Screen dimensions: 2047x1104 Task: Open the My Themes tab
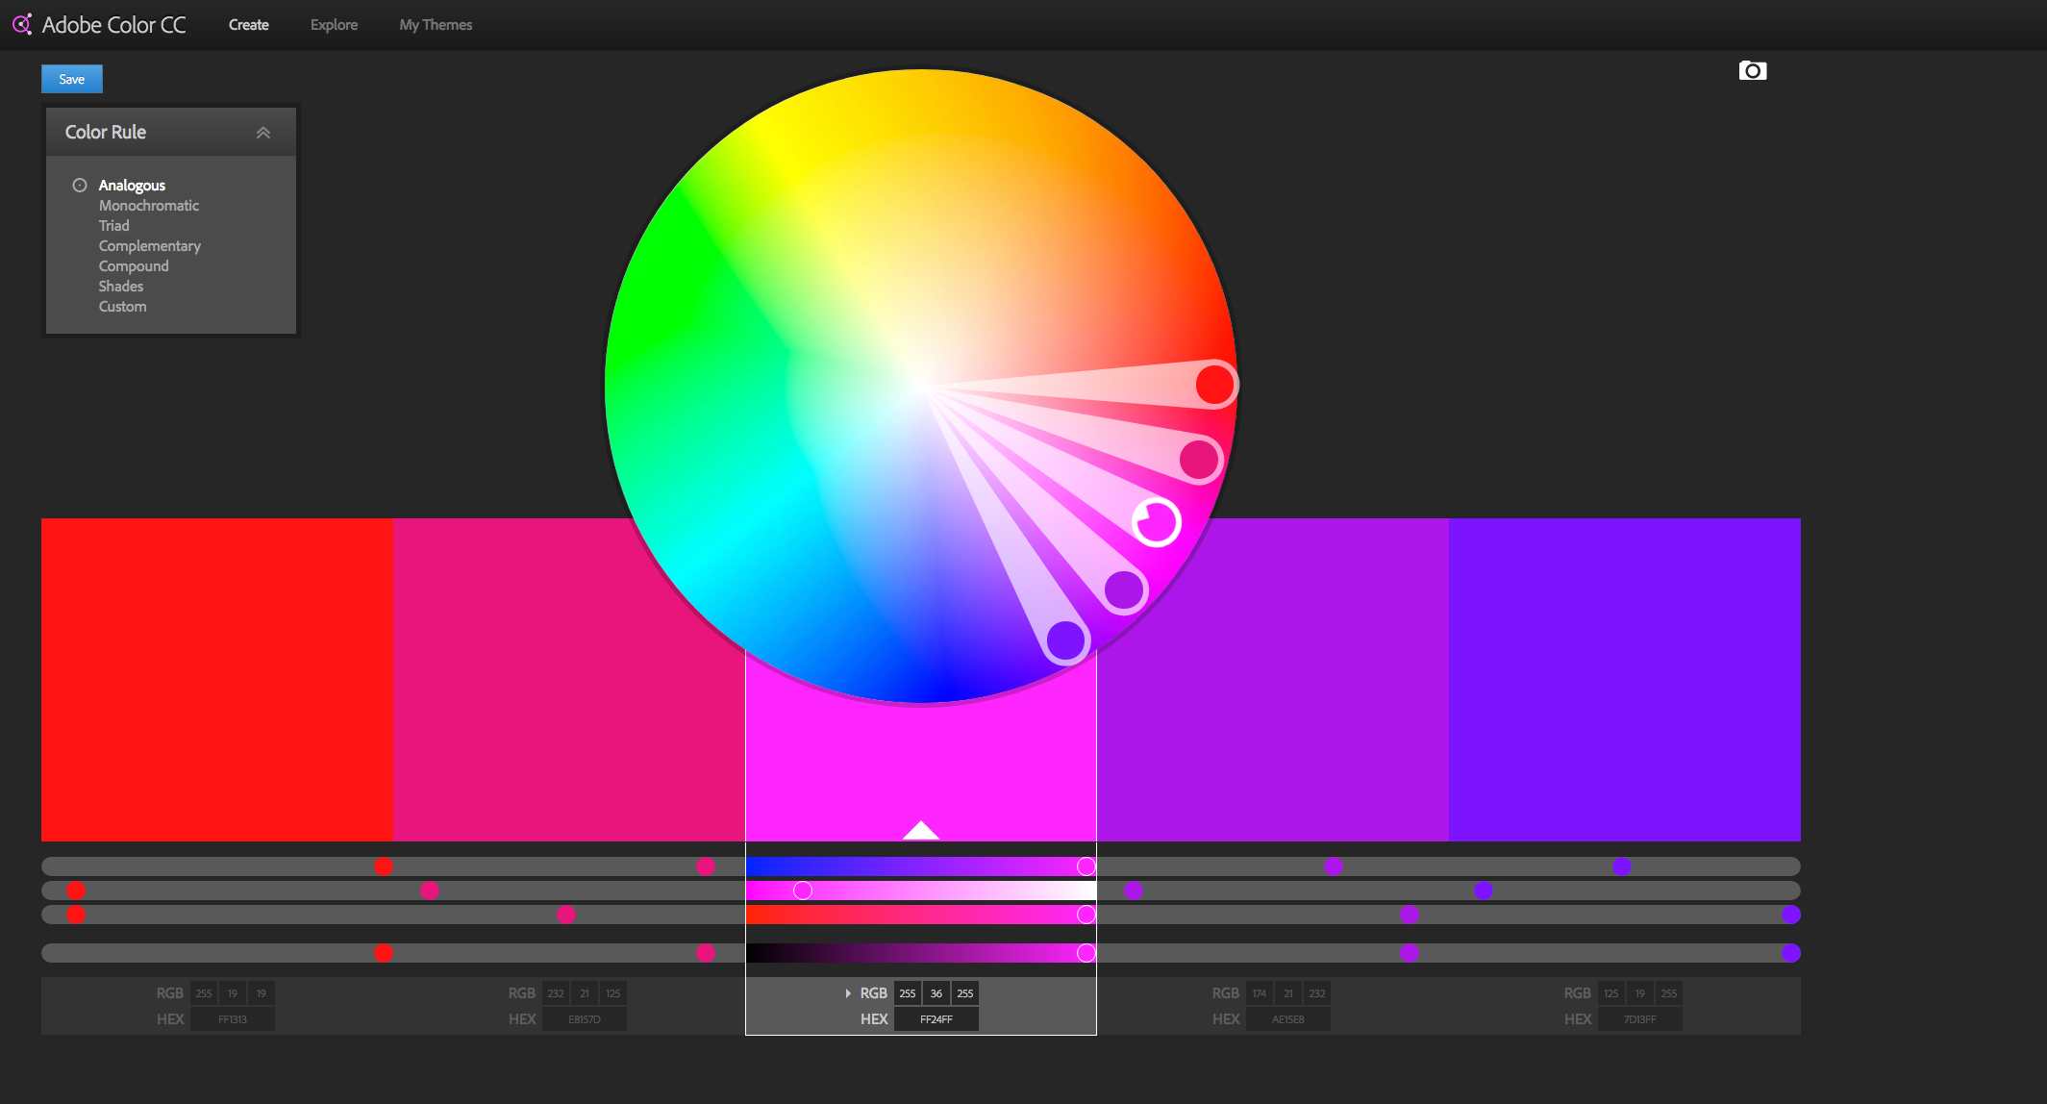pyautogui.click(x=436, y=25)
